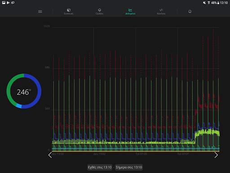Click the 246 W power gauge ring
This screenshot has height=173, width=230.
[24, 91]
